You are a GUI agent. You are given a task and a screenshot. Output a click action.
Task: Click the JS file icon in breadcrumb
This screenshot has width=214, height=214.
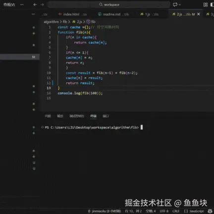74,22
